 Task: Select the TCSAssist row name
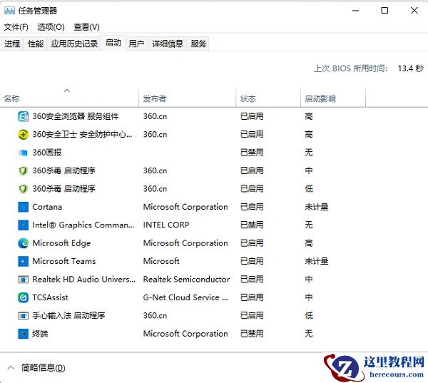(x=50, y=297)
